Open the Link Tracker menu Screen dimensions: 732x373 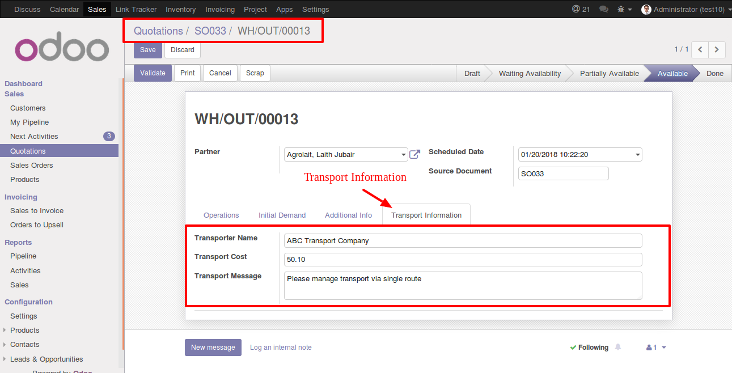[136, 9]
